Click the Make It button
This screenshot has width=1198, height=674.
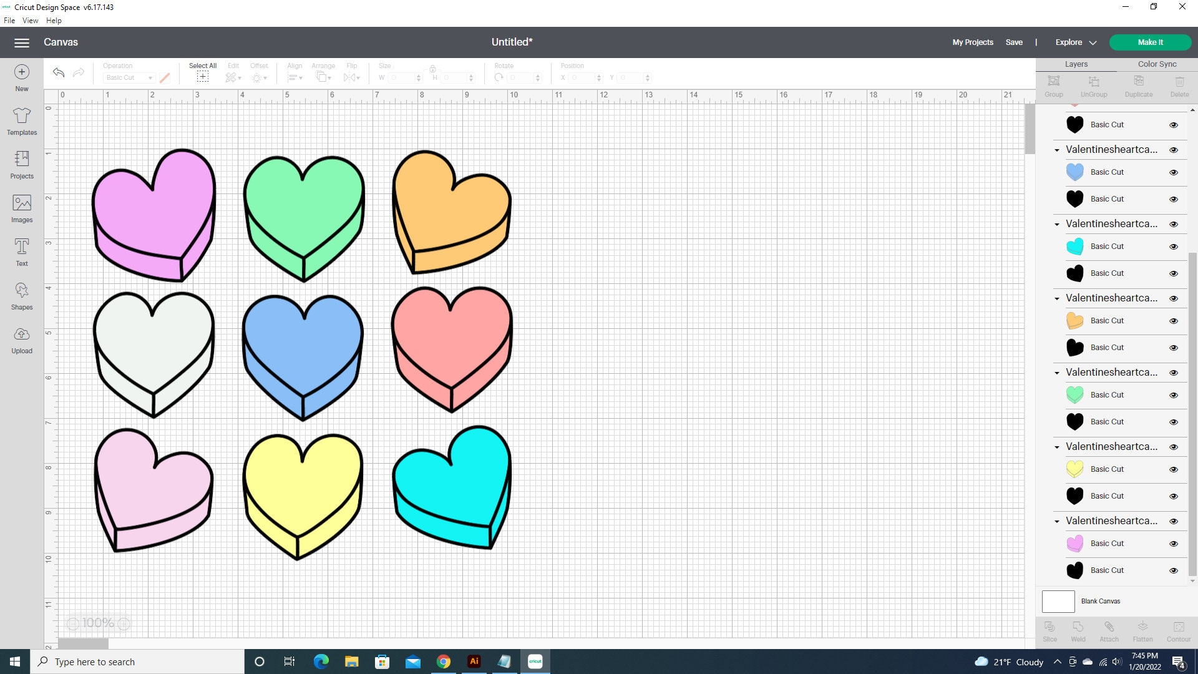pyautogui.click(x=1150, y=42)
